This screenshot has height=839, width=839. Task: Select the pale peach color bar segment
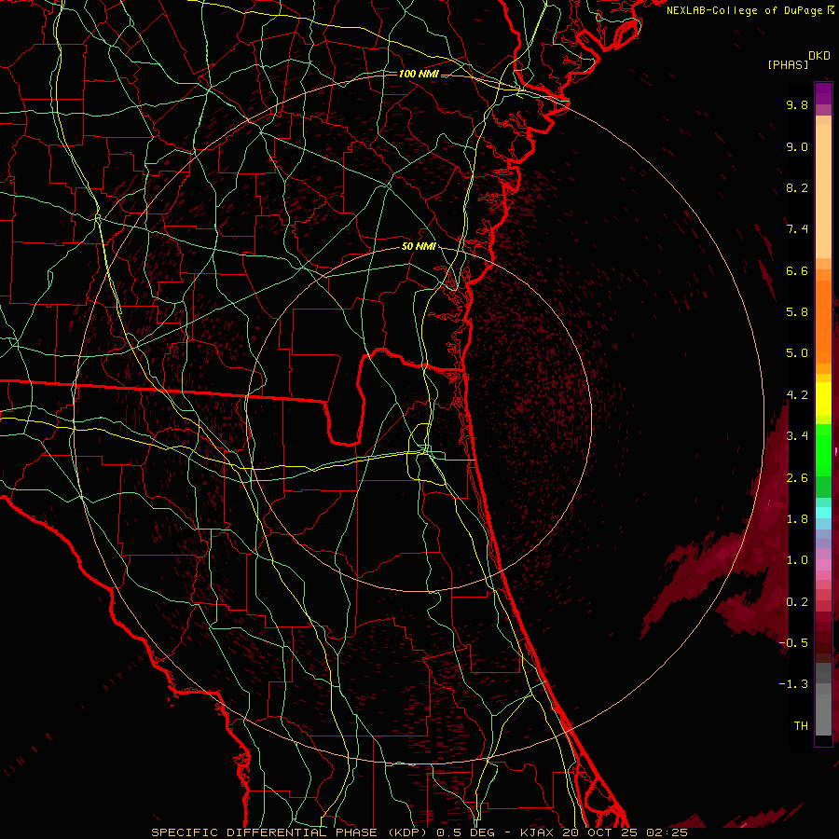click(x=823, y=191)
